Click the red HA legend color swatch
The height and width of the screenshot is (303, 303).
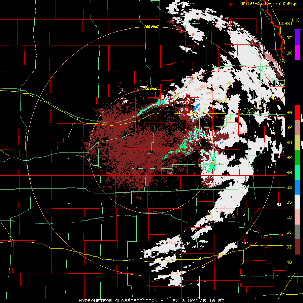tap(297, 112)
